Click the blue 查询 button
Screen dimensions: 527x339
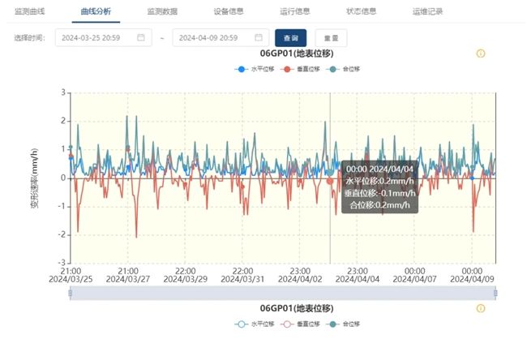pos(290,38)
